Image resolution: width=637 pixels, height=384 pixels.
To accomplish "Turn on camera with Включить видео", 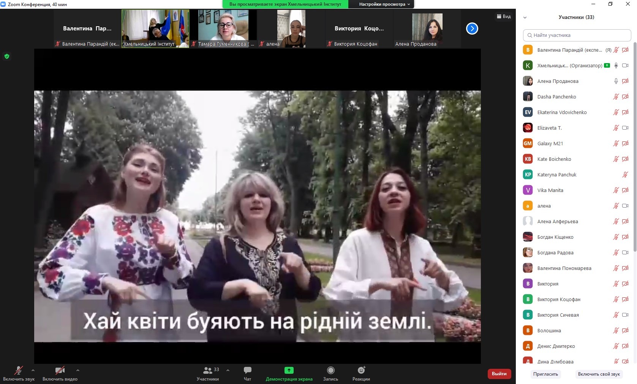I will coord(60,370).
